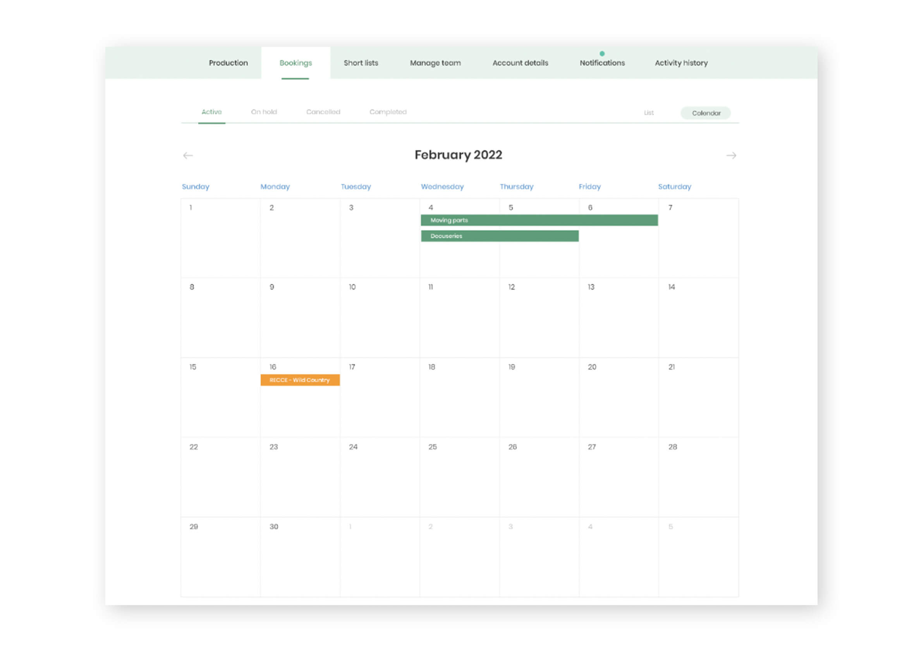Select day 11 in the calendar
The height and width of the screenshot is (650, 914).
(x=459, y=317)
